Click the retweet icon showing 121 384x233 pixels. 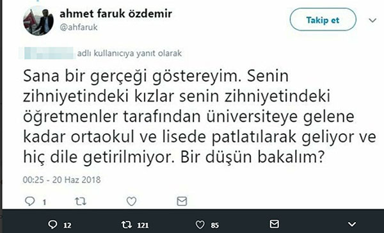127,225
